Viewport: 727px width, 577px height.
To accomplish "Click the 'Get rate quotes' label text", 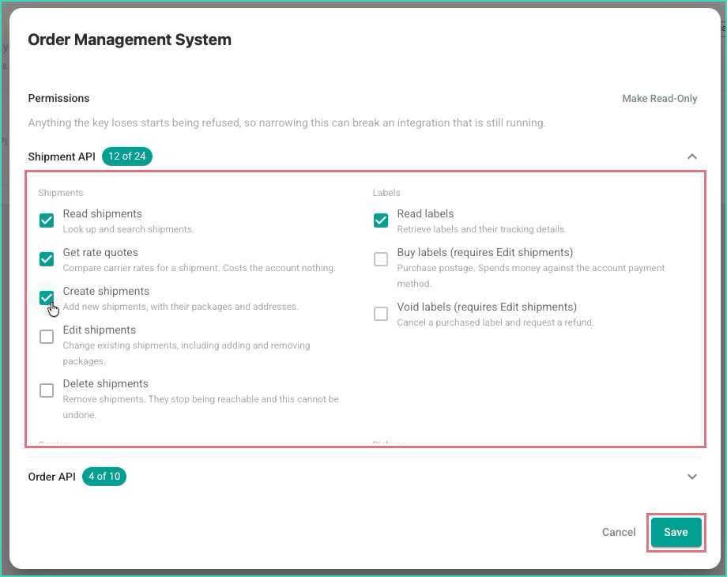I will tap(100, 253).
